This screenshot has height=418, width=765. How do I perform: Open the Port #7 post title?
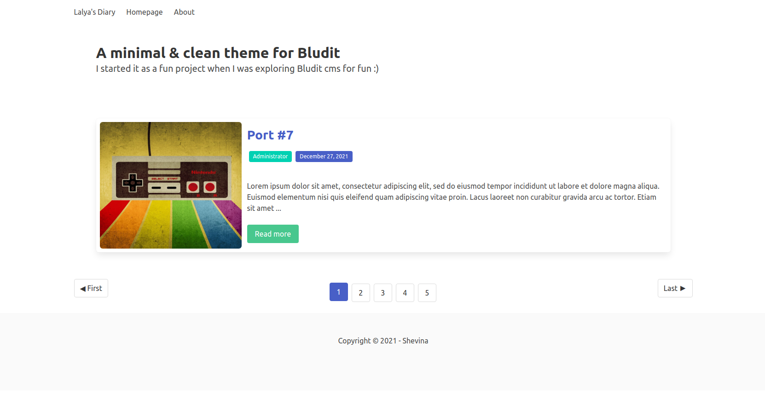(270, 135)
